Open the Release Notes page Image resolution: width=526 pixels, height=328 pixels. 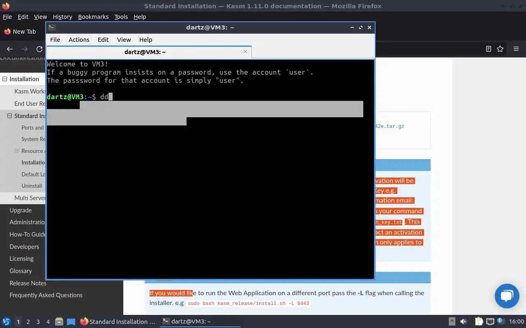28,283
